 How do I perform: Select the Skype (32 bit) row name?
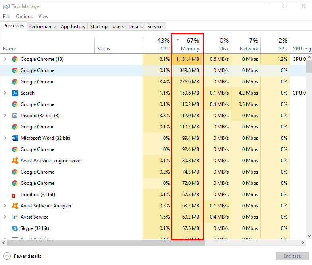(35, 228)
